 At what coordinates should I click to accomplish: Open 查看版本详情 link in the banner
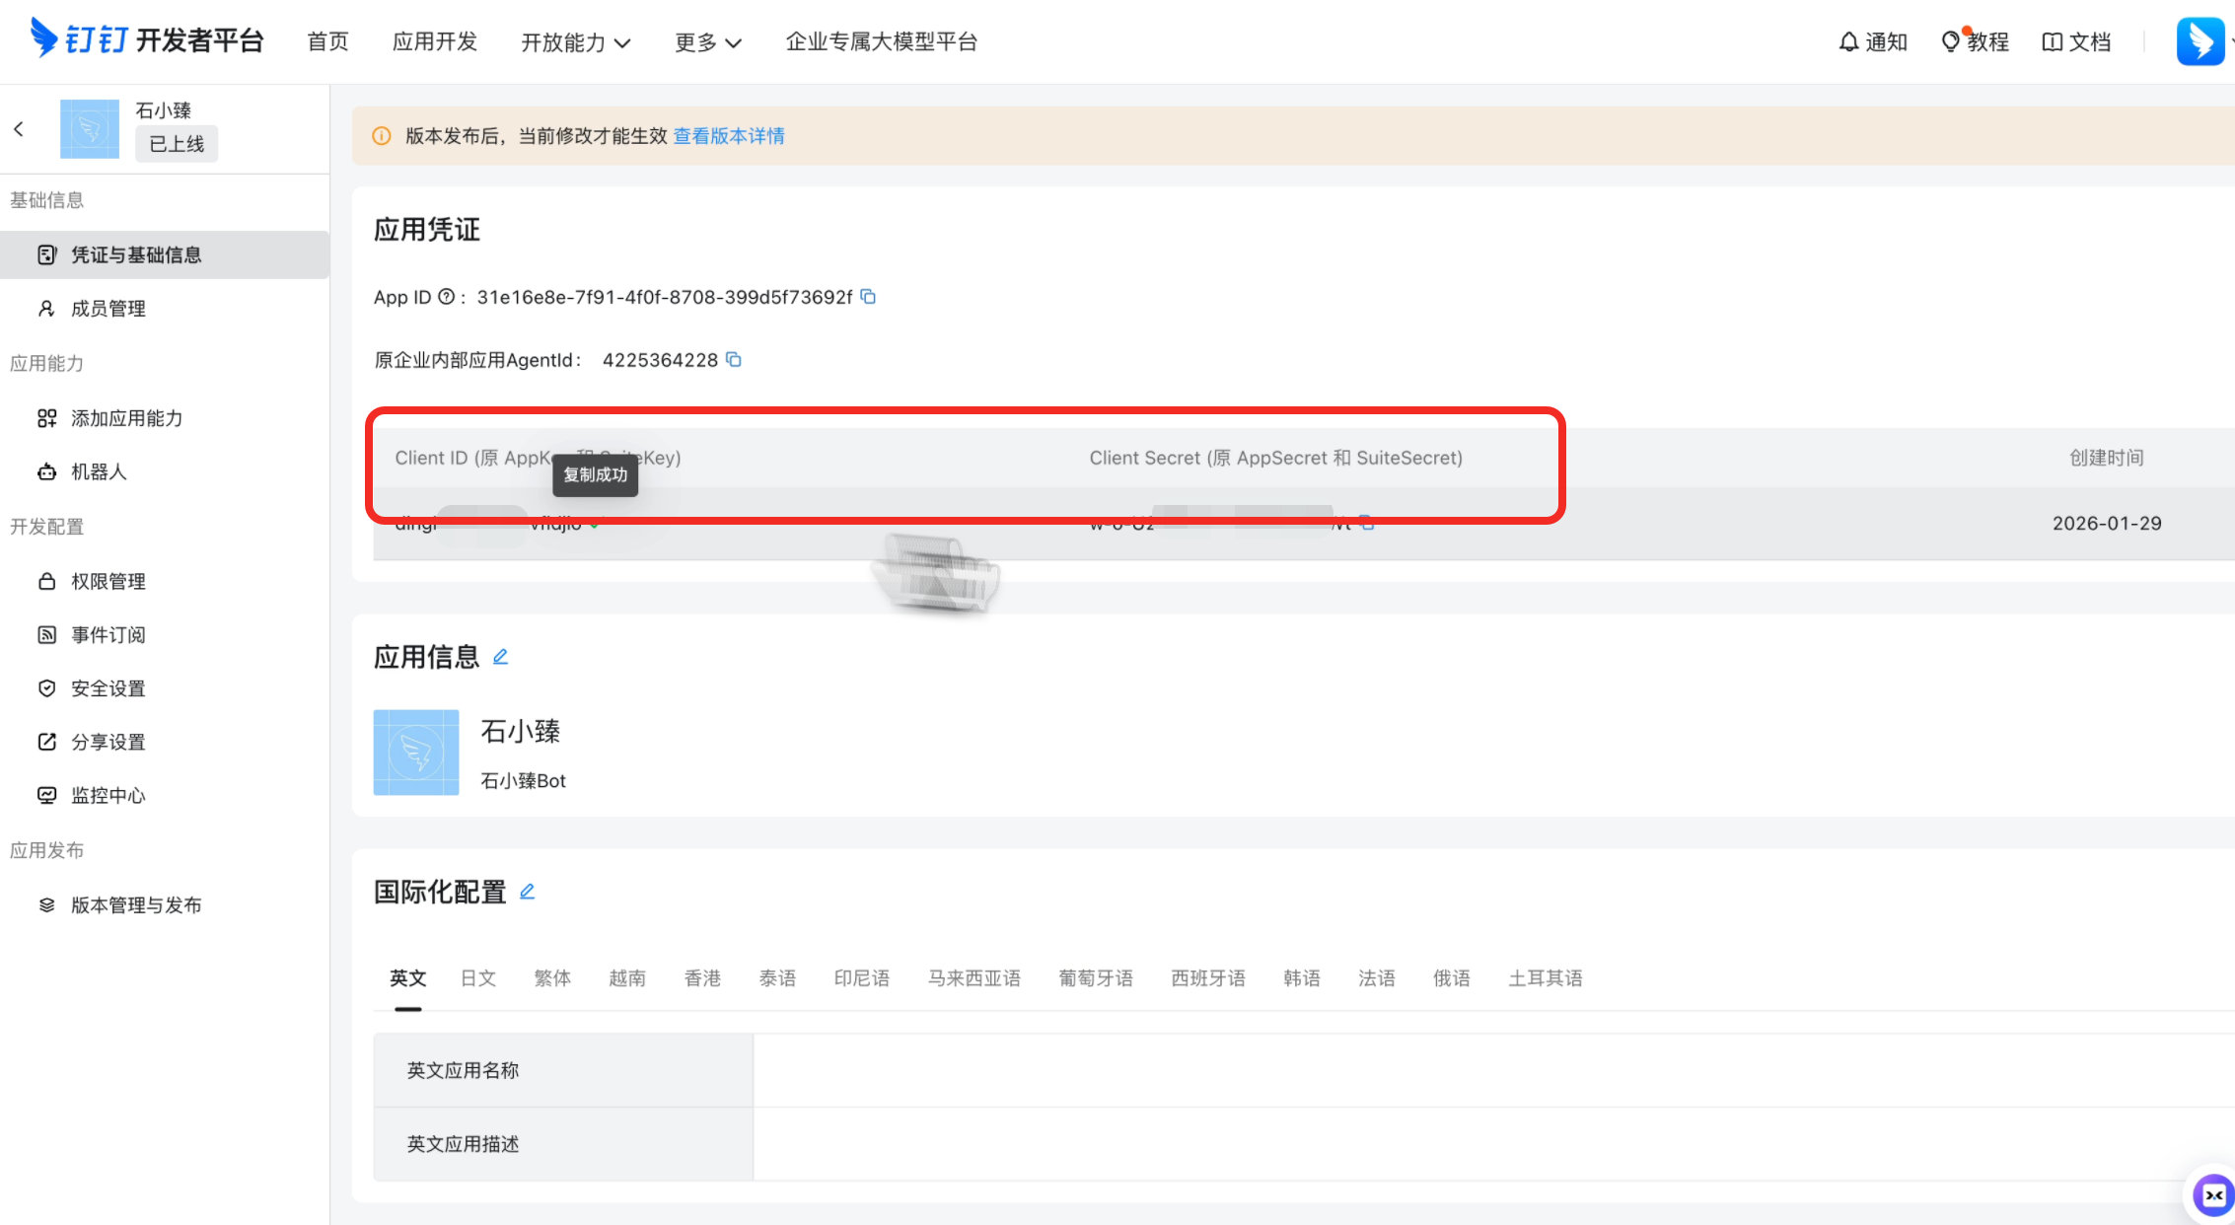tap(729, 135)
